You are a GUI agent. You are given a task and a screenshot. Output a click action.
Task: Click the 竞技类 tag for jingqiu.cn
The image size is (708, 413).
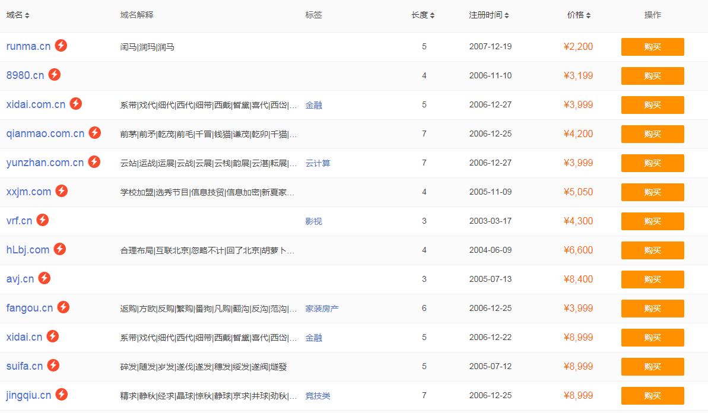pos(318,396)
